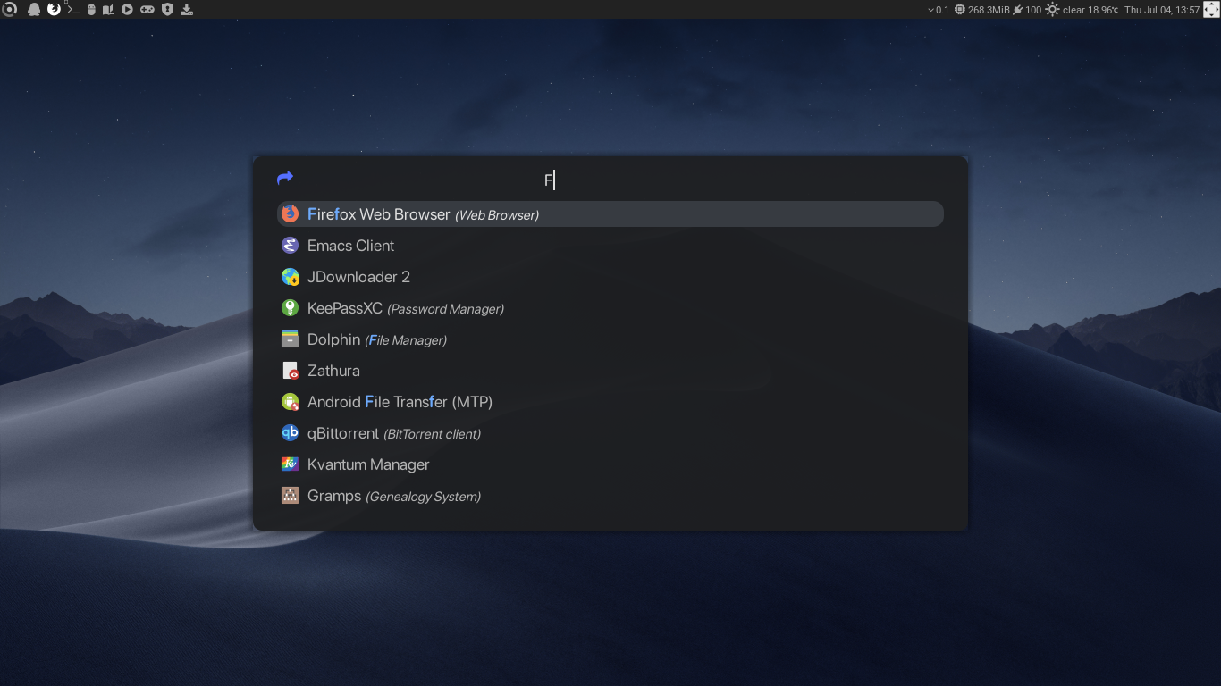The height and width of the screenshot is (686, 1221).
Task: Click the CPU chip memory icon
Action: point(959,10)
